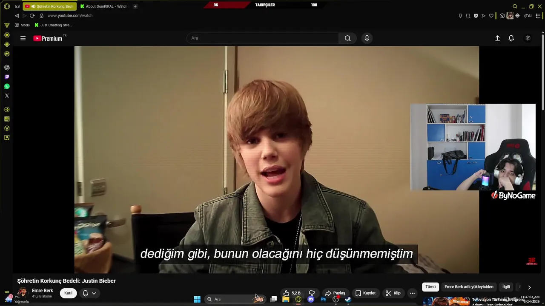545x306 pixels.
Task: Open the Mods bookmark
Action: click(22, 25)
